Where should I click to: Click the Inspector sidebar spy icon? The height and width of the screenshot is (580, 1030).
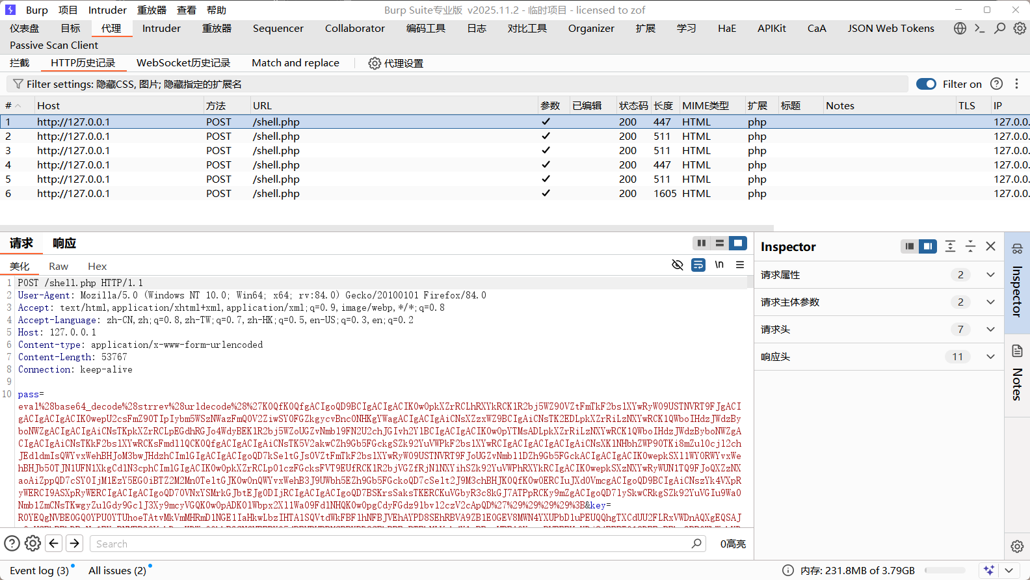[x=1018, y=249]
